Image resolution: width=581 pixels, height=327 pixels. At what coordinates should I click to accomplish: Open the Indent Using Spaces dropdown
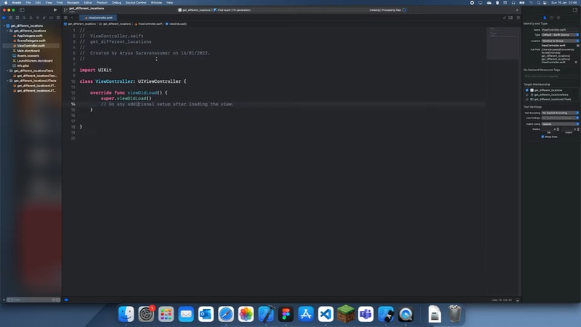[560, 124]
